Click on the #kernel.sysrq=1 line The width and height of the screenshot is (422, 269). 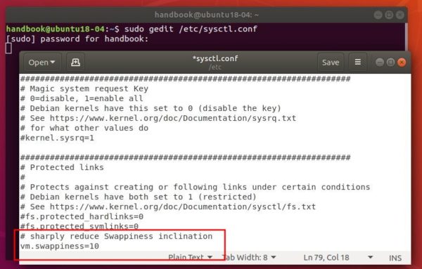click(58, 138)
